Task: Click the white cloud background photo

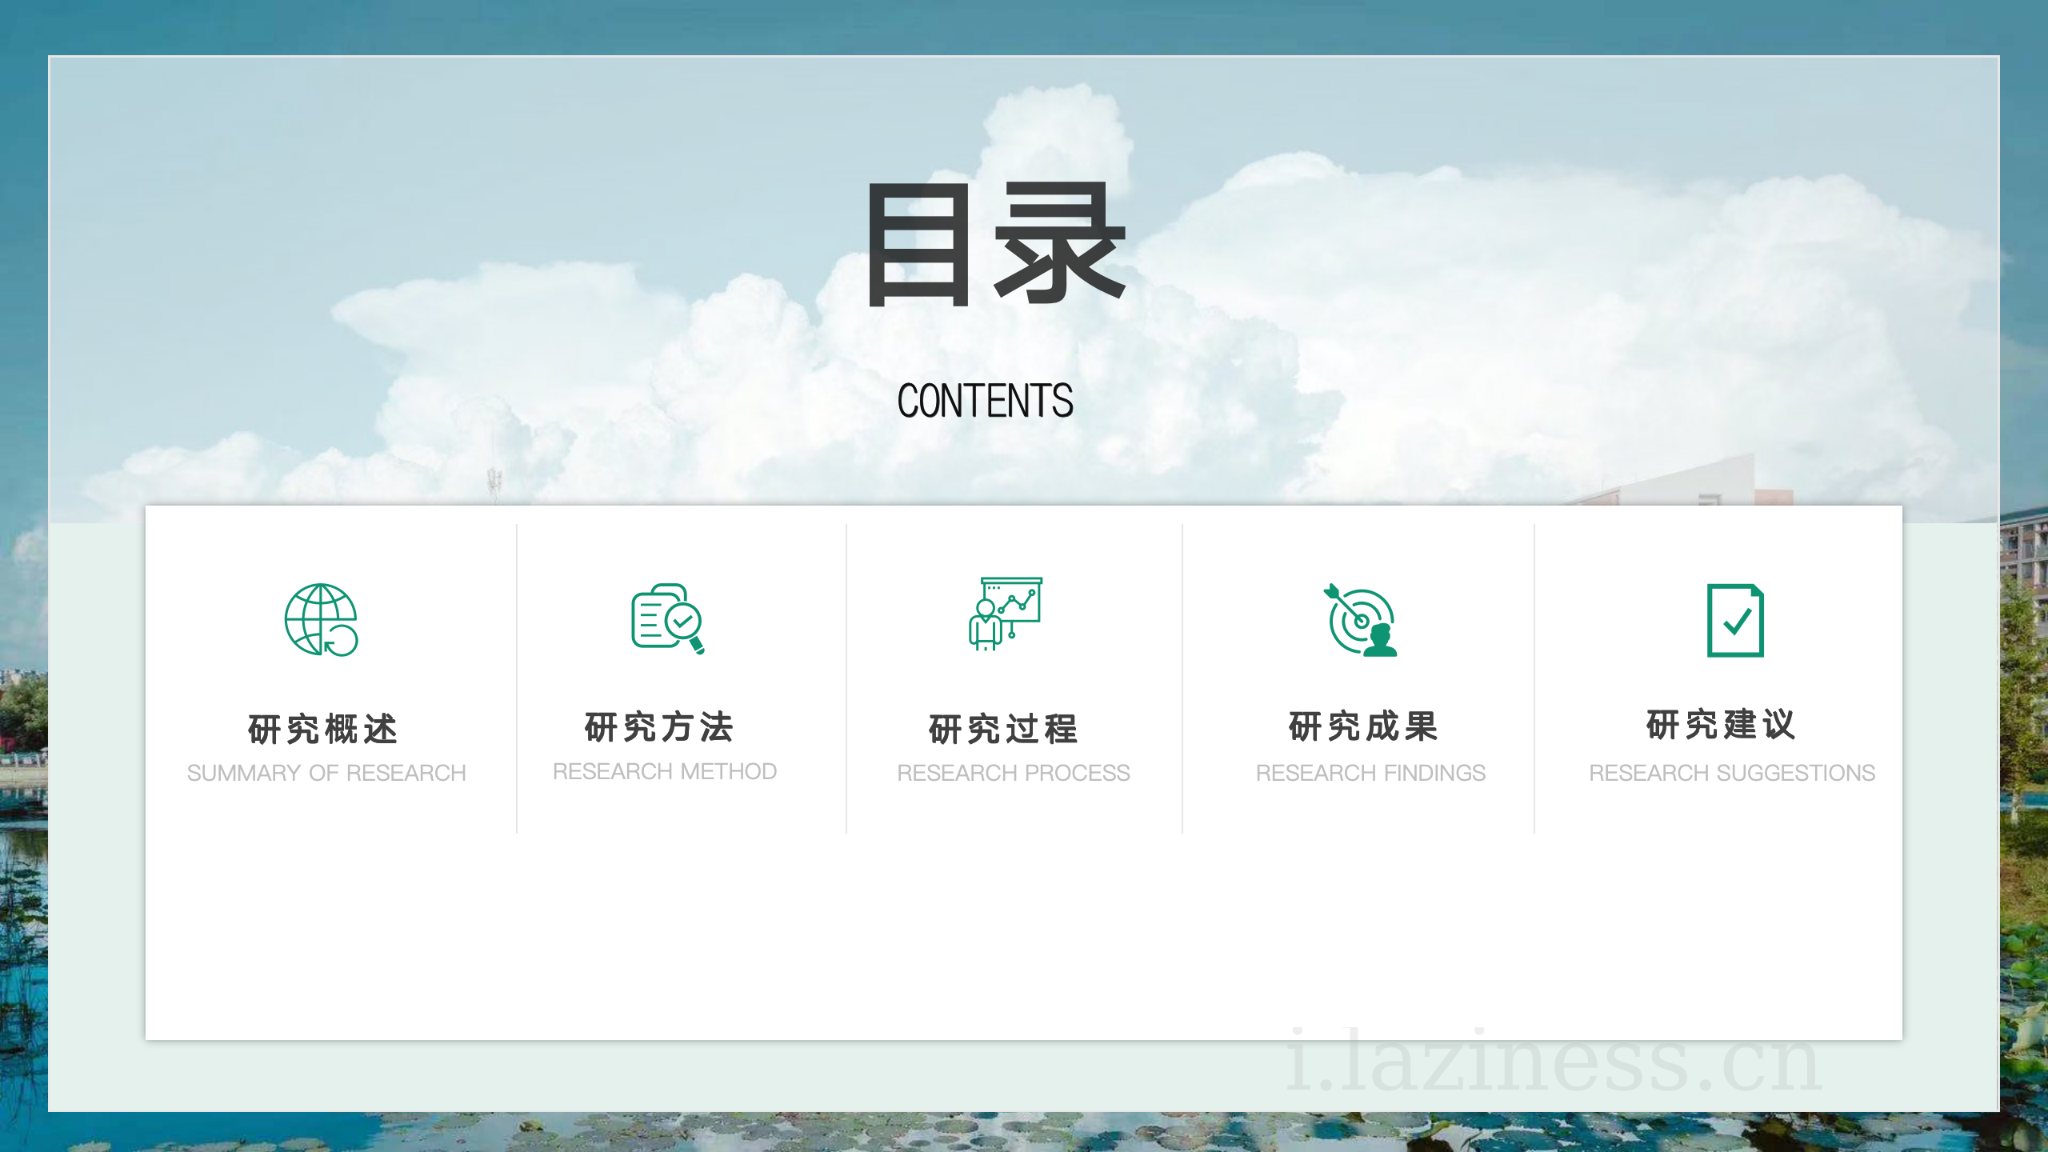Action: click(x=1520, y=320)
